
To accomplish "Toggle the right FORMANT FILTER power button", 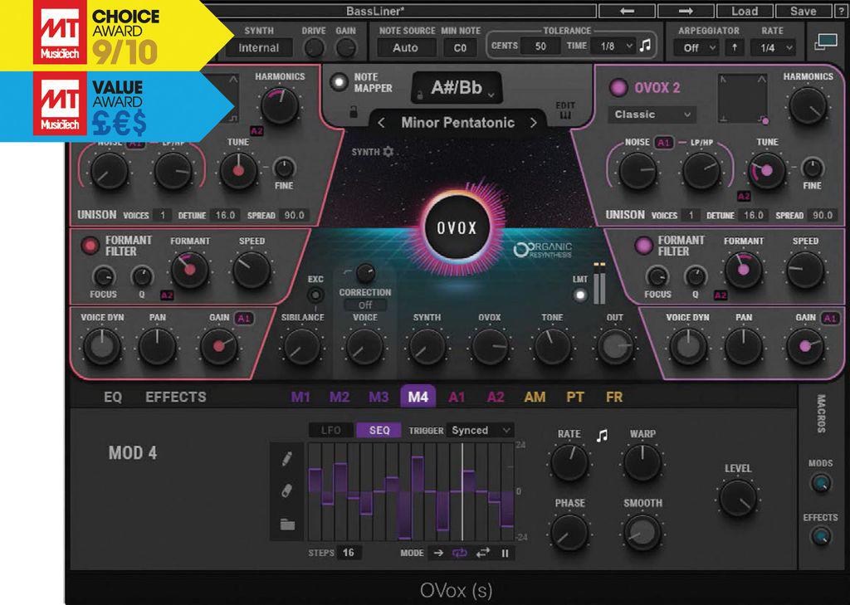I will pos(643,246).
